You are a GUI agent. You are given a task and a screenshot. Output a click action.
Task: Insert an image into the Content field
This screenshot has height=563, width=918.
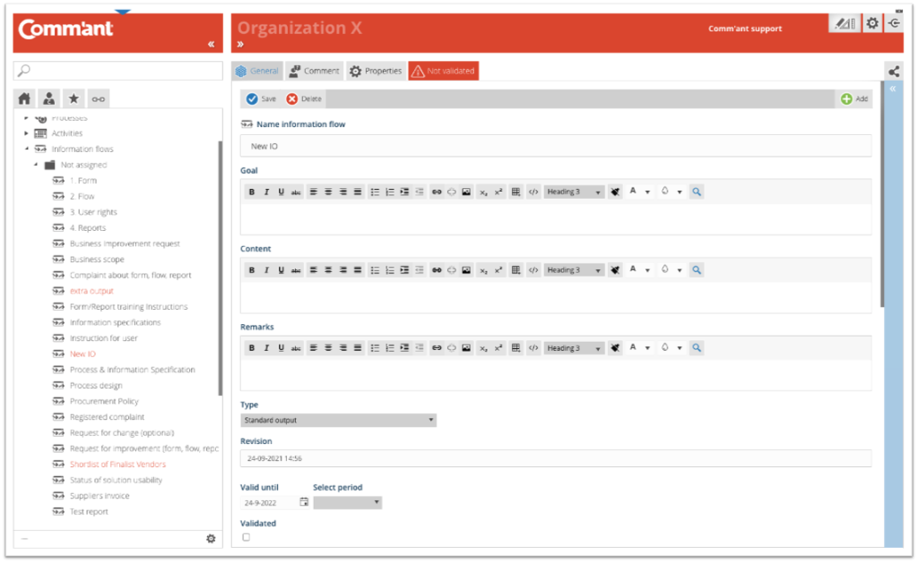pos(465,269)
